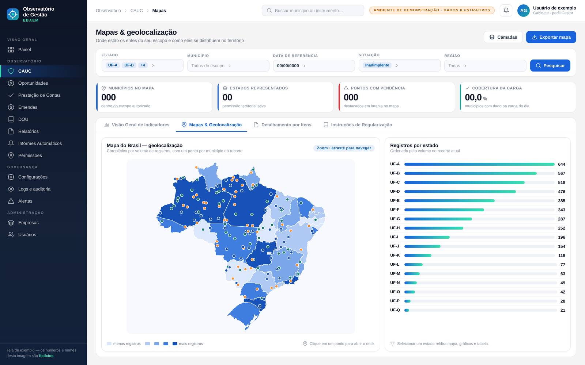Open Emendas in the sidebar

44,107
